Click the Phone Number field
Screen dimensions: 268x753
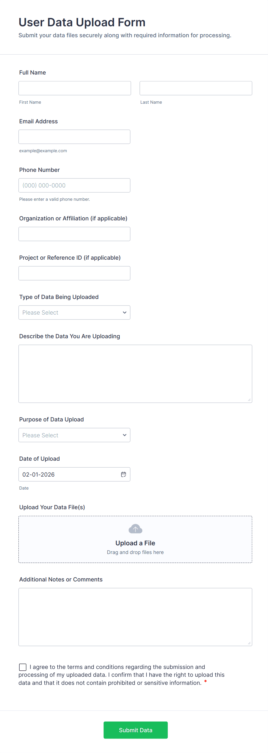pos(74,185)
